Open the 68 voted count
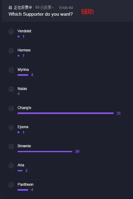The width and height of the screenshot is (133, 199). point(44,7)
